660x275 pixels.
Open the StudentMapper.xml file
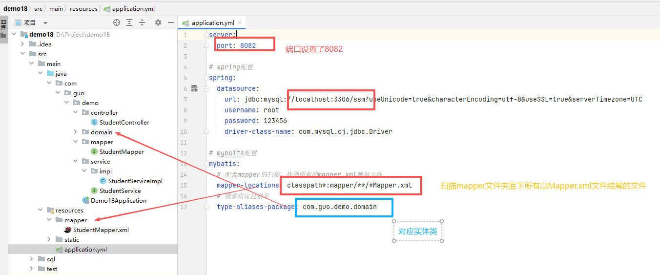[101, 230]
